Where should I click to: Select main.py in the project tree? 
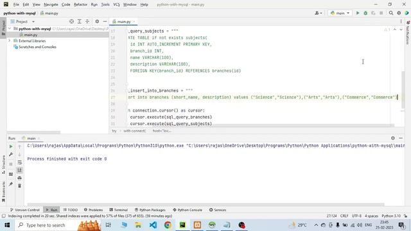[31, 35]
